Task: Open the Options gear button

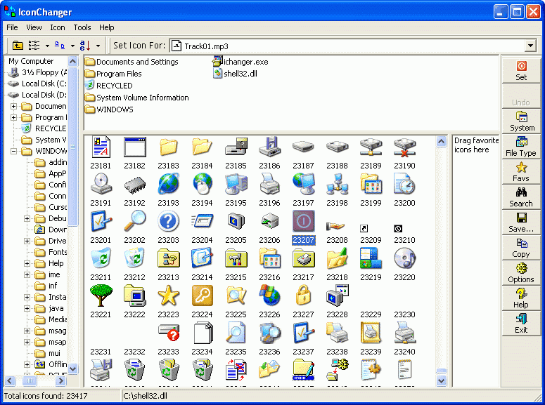Action: click(x=521, y=273)
